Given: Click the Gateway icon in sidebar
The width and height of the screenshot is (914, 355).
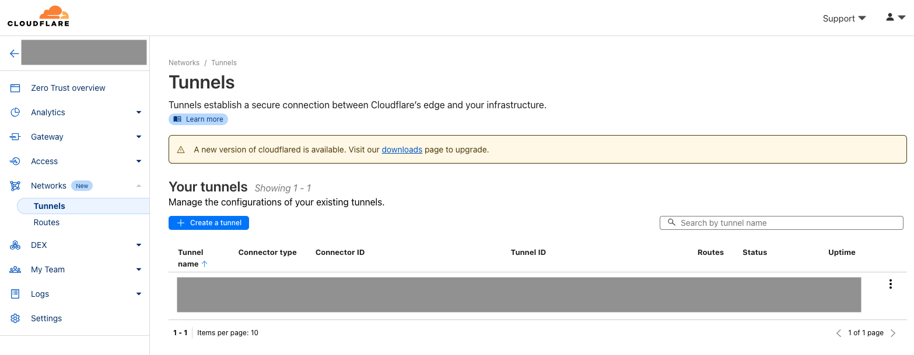Looking at the screenshot, I should (x=15, y=137).
